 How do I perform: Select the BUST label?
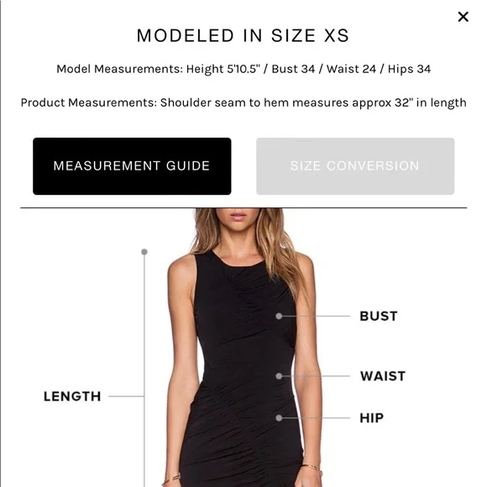coord(379,317)
